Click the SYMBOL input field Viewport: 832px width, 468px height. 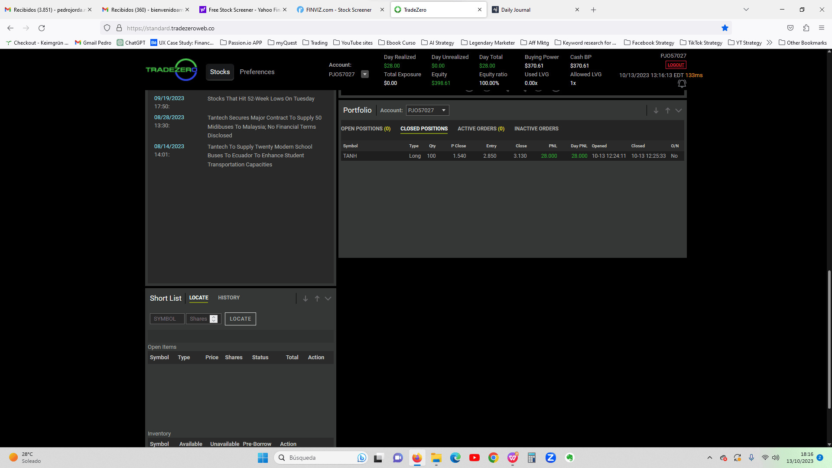tap(167, 319)
